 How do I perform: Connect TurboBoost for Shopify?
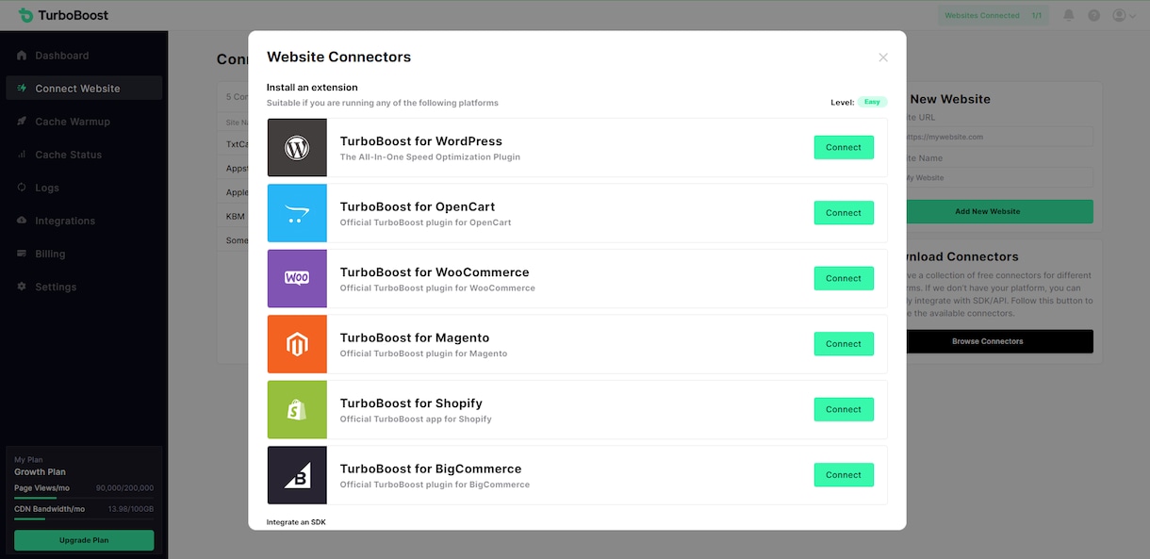(x=844, y=409)
